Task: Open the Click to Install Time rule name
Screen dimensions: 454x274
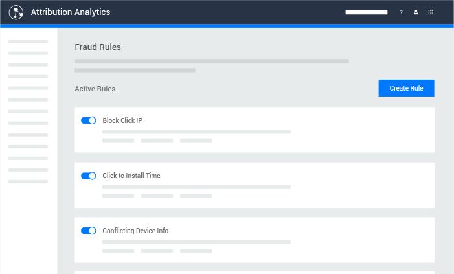Action: pyautogui.click(x=131, y=176)
